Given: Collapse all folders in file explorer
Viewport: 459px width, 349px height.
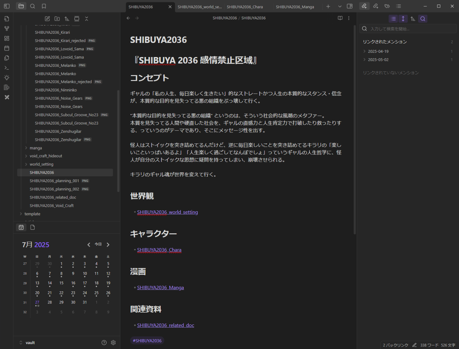Looking at the screenshot, I should (87, 19).
